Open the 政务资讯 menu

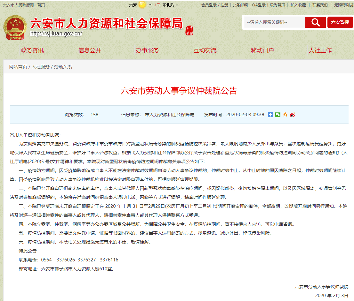[x=32, y=50]
